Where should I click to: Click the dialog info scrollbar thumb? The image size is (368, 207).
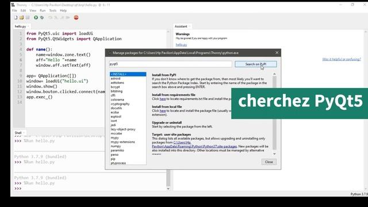pyautogui.click(x=274, y=113)
